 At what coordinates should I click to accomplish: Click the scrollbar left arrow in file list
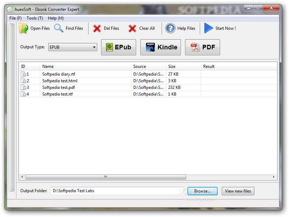coord(22,177)
